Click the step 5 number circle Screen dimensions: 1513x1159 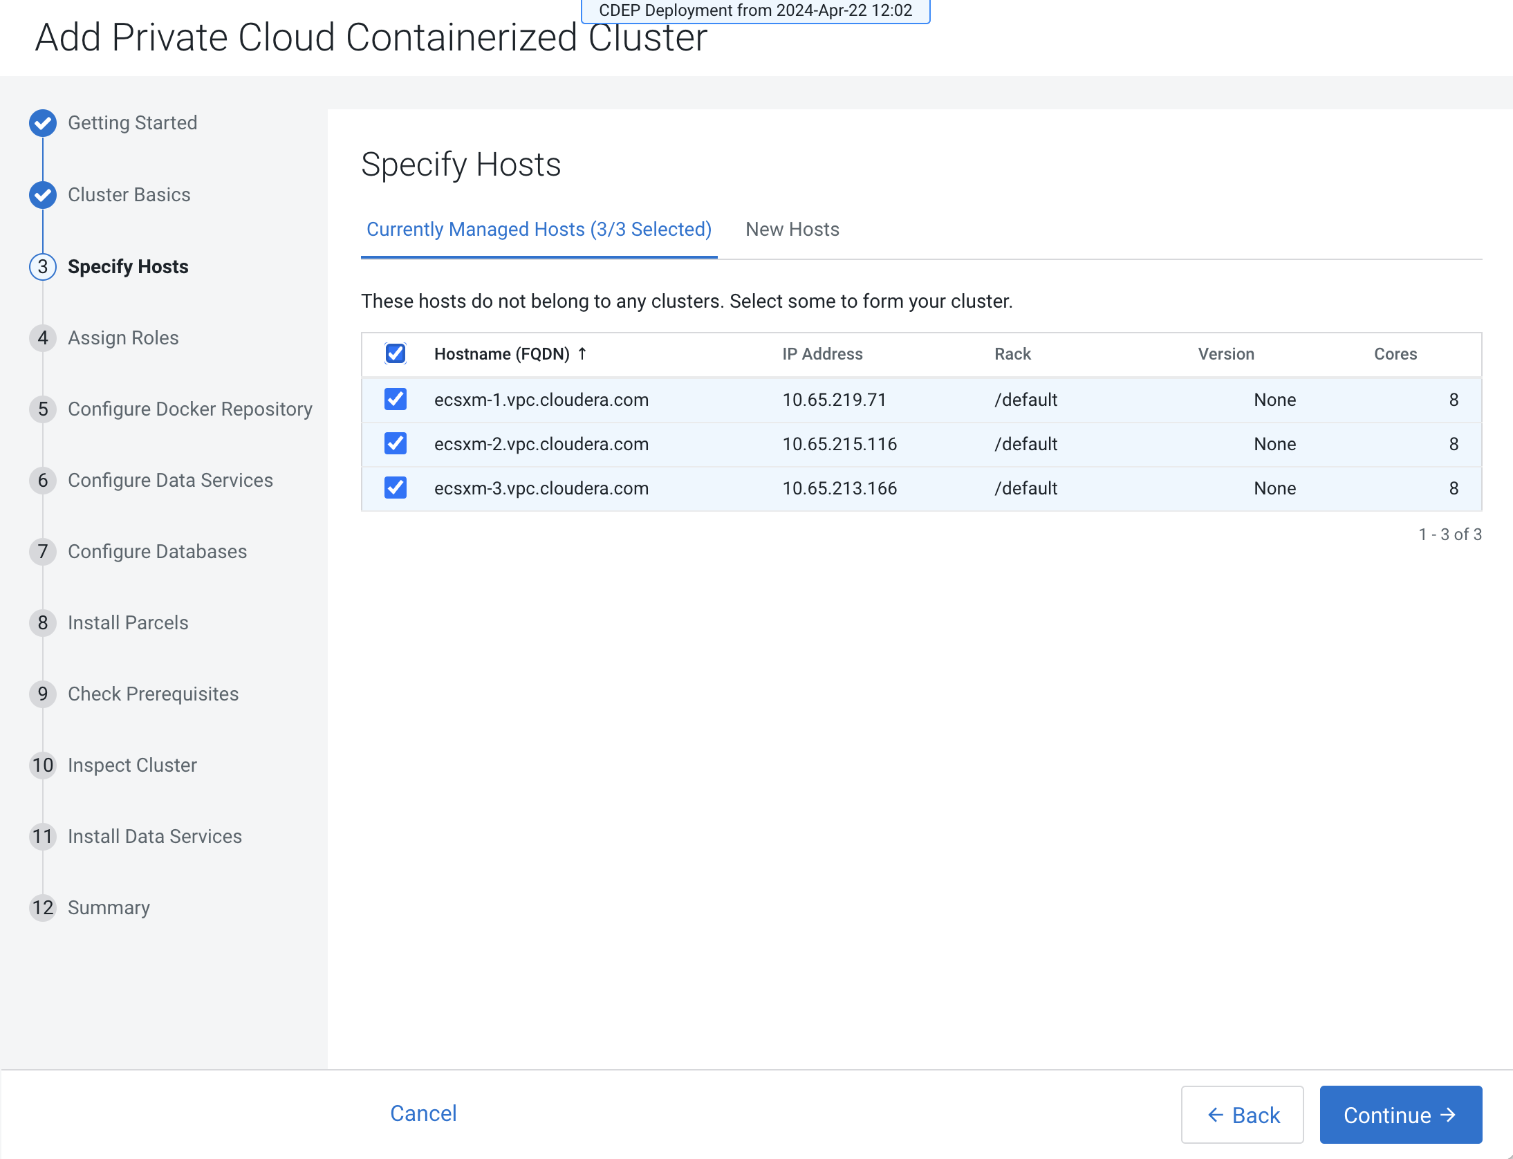[x=43, y=409]
